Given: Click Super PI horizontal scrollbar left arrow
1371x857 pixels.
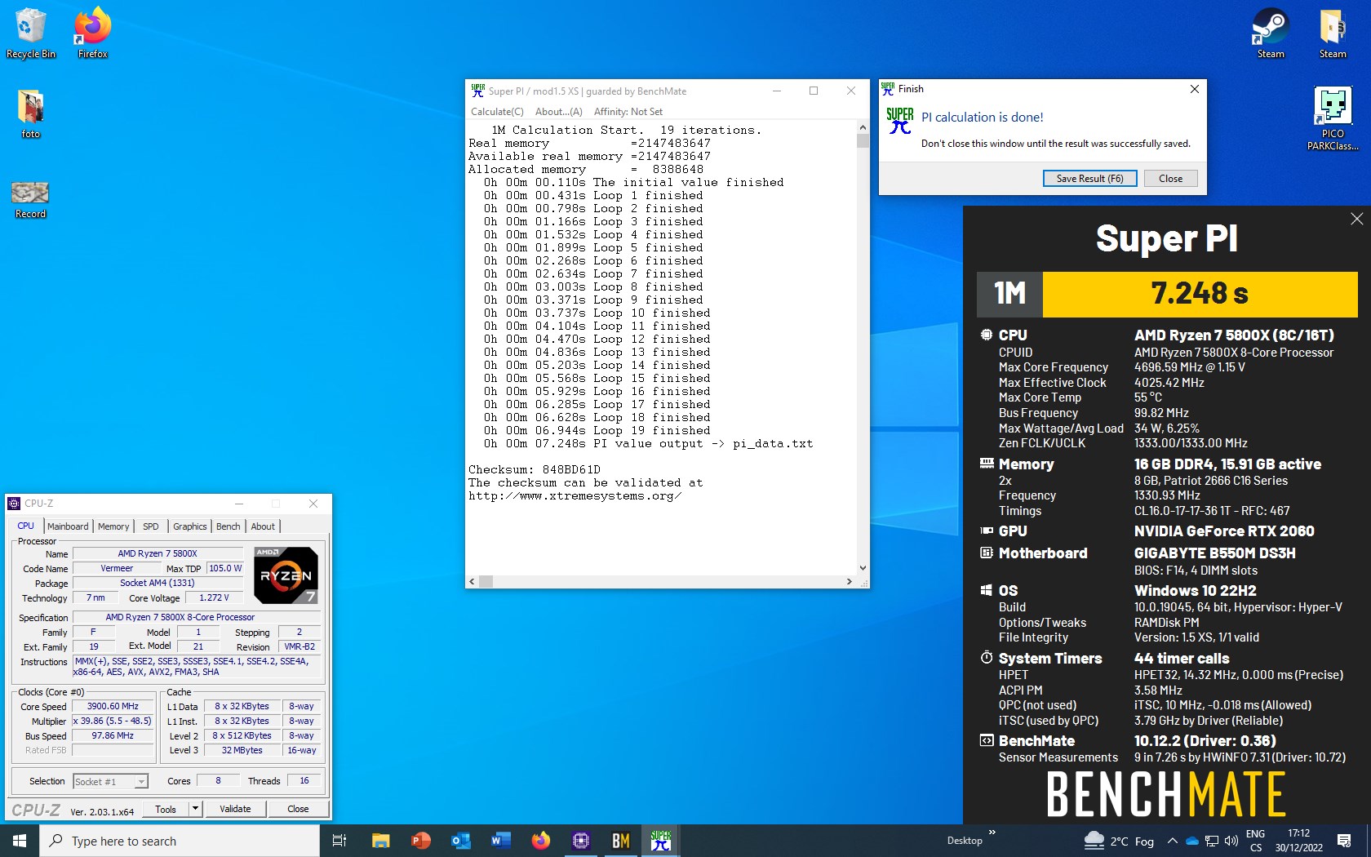Looking at the screenshot, I should click(x=472, y=582).
